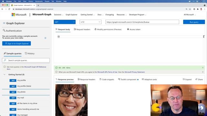Expand the Developer Program menu
This screenshot has height=116, width=207.
137,15
